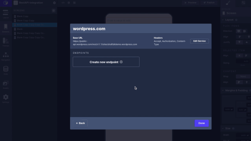Click the plus icon beside Create new endpoint
Screen dimensions: 251x141
(121, 62)
